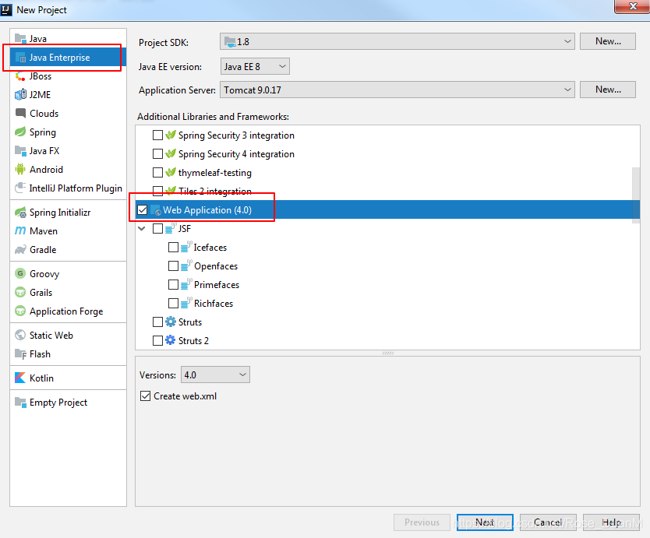Choose the Empty Project folder icon
The width and height of the screenshot is (650, 538).
(x=20, y=403)
